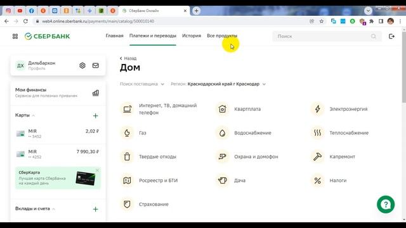The image size is (406, 228).
Task: Collapse the Вклады и счета section
Action: tap(35, 208)
